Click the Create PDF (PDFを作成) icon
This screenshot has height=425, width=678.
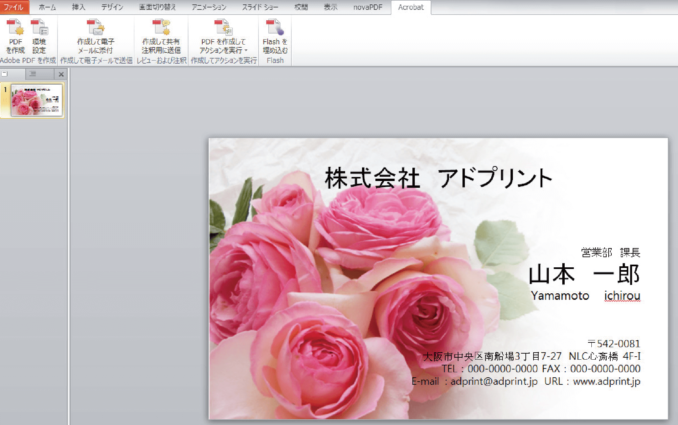[15, 28]
